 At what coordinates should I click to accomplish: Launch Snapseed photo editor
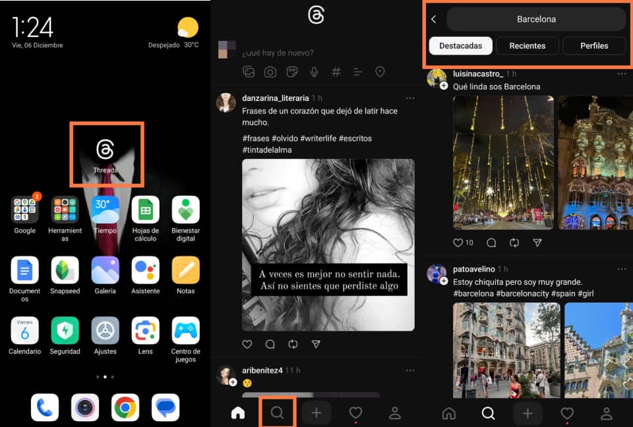[65, 270]
